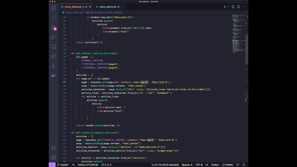The height and width of the screenshot is (167, 297).
Task: Open the Testing flask view
Action: pos(53,66)
